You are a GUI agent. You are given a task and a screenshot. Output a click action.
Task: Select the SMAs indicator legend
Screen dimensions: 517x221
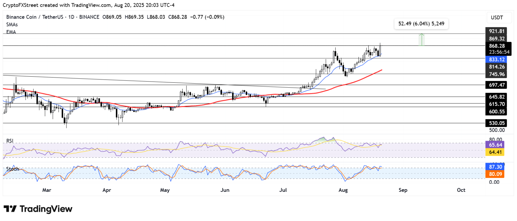[12, 25]
